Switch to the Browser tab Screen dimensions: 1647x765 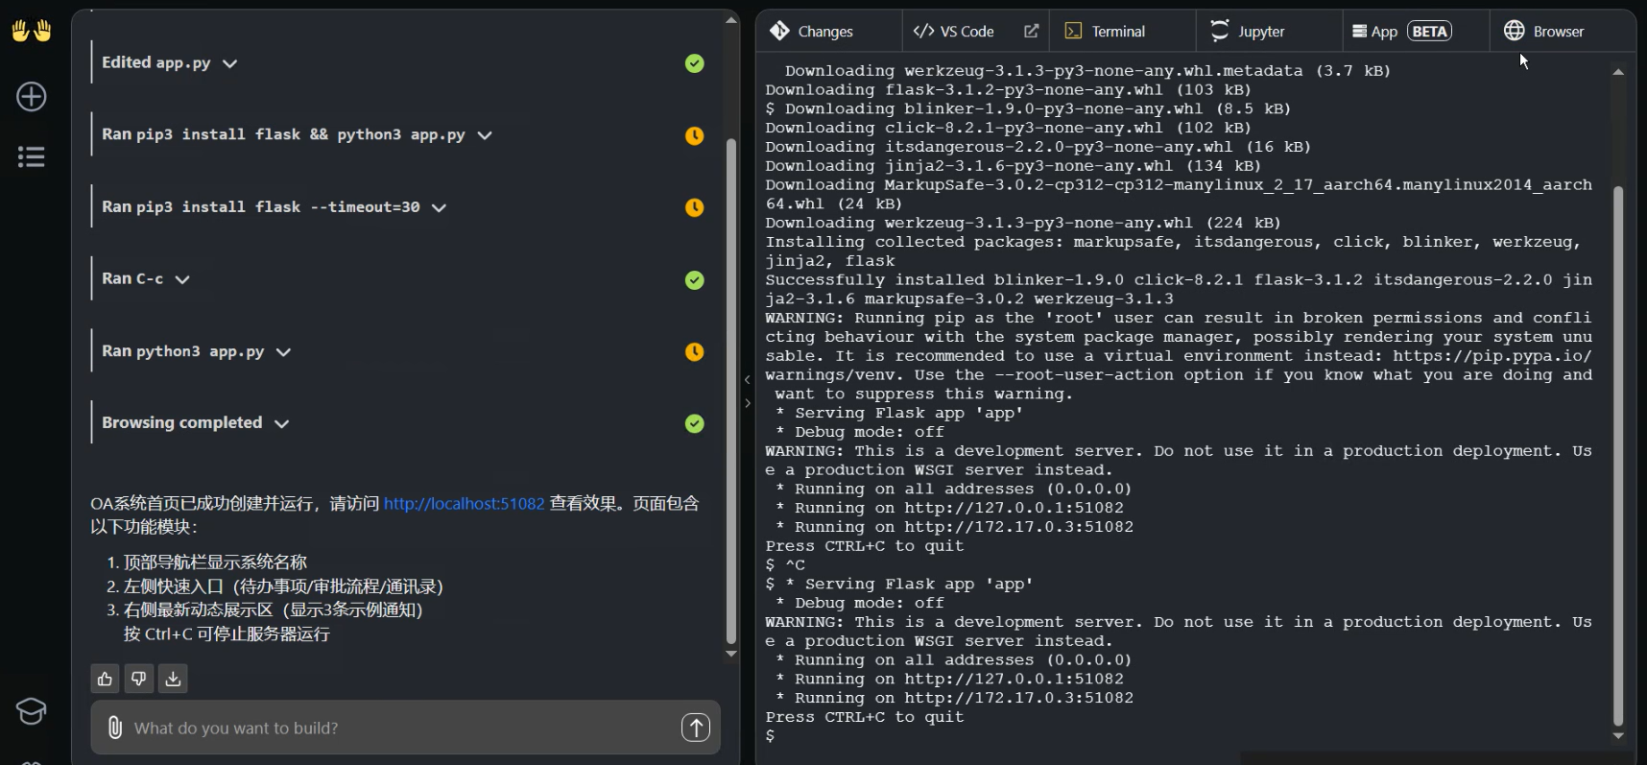1543,32
